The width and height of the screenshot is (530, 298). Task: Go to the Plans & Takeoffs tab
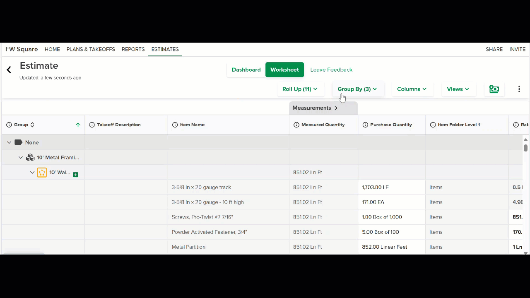pyautogui.click(x=91, y=49)
